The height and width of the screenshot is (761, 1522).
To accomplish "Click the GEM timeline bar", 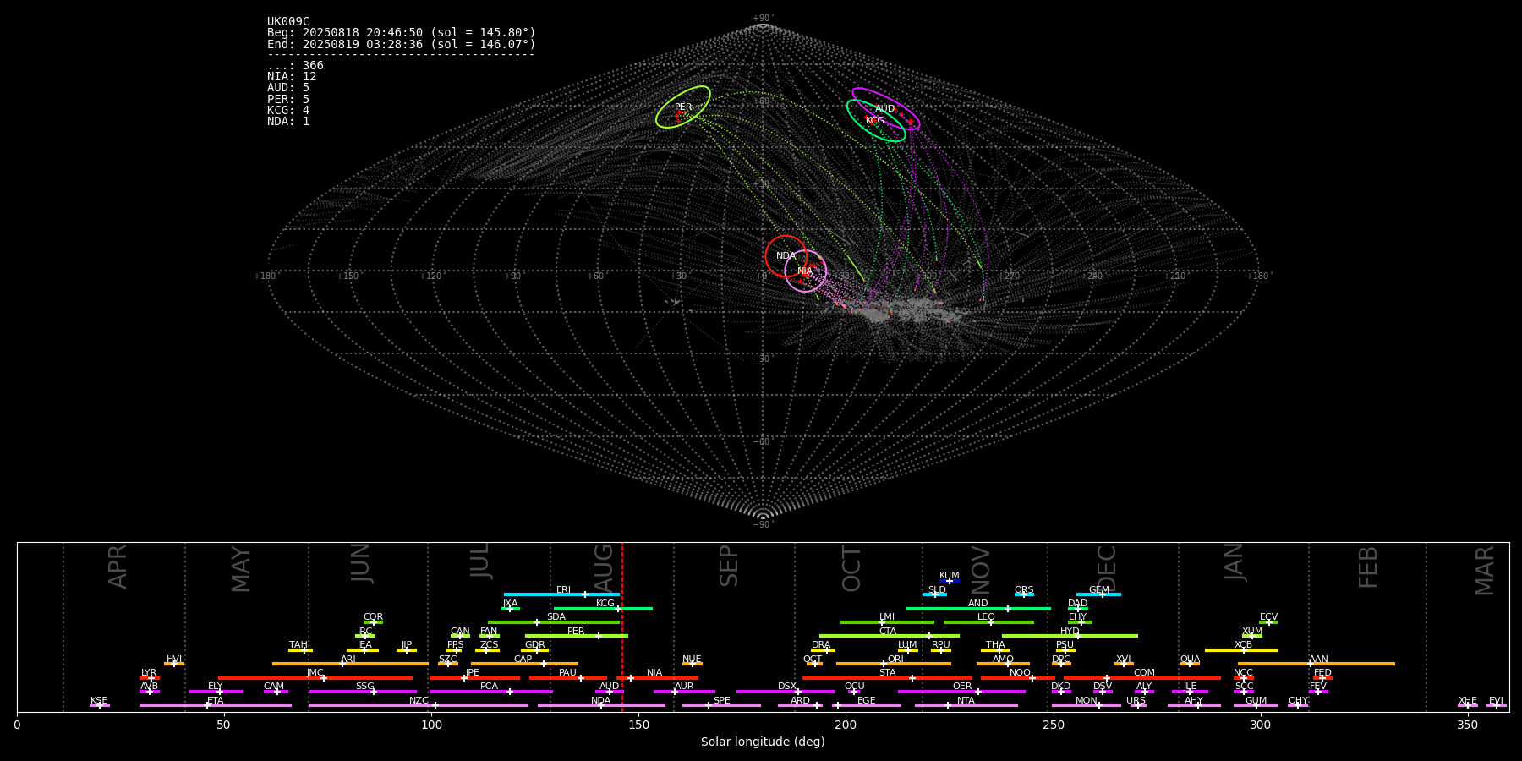I will tap(1098, 594).
